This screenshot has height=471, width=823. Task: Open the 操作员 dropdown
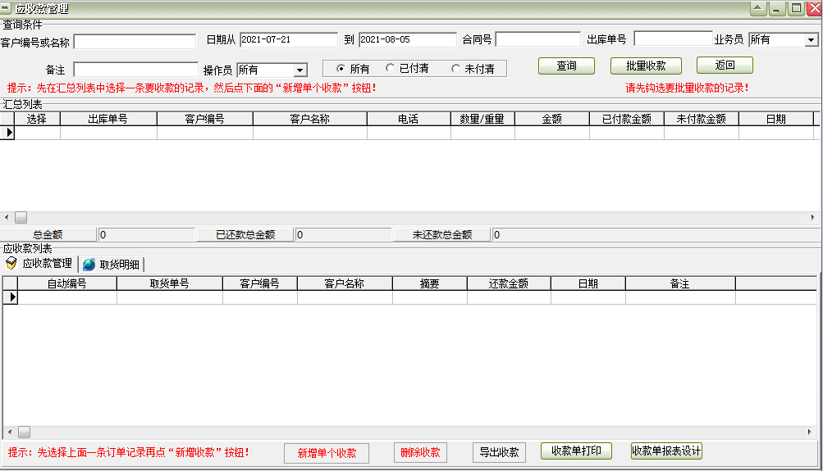(x=299, y=70)
